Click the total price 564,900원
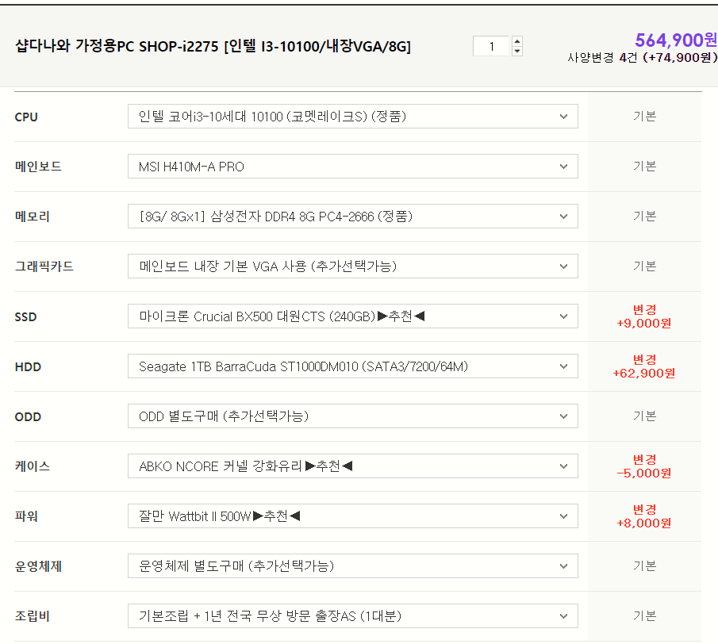This screenshot has height=644, width=718. [x=676, y=40]
